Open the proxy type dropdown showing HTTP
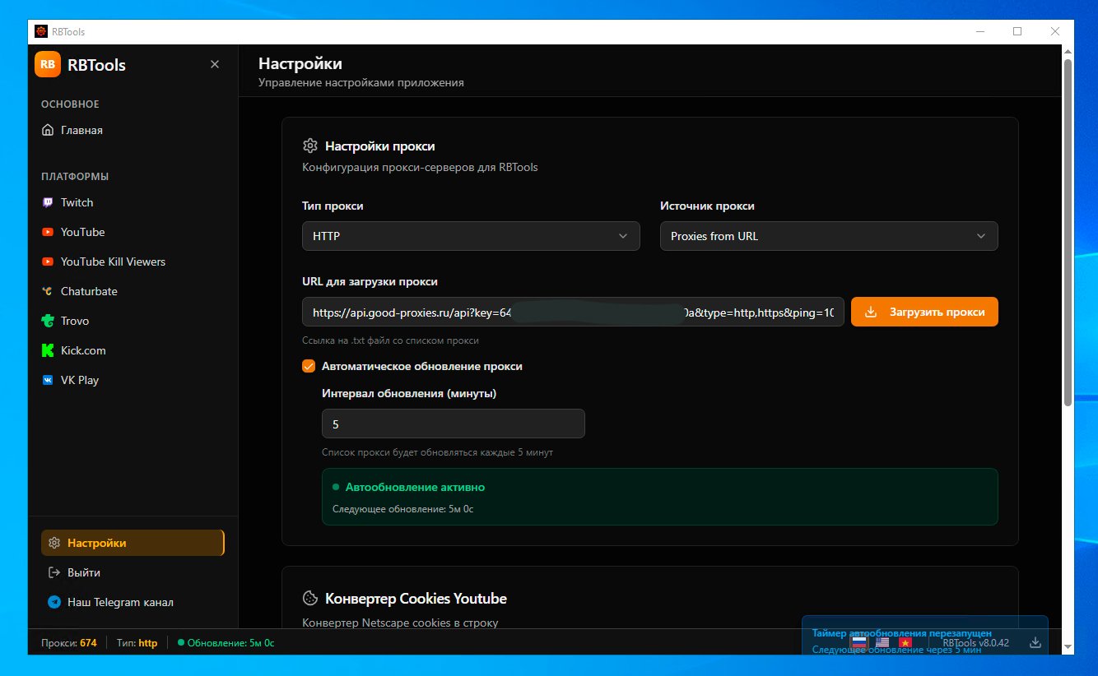 [x=471, y=236]
